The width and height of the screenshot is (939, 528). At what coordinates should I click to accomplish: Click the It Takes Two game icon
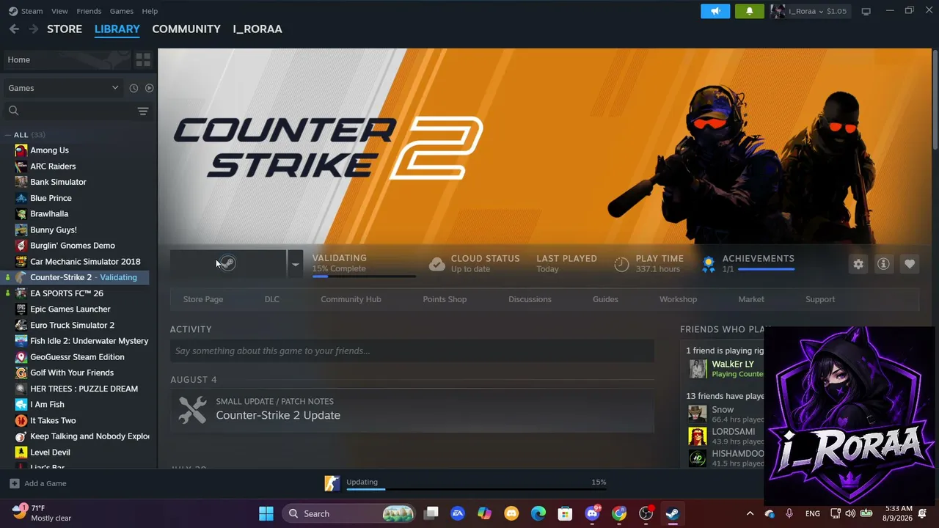pos(21,421)
